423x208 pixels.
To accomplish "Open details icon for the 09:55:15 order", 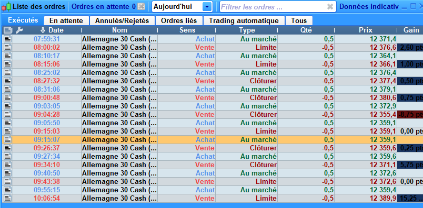I will tap(8, 190).
